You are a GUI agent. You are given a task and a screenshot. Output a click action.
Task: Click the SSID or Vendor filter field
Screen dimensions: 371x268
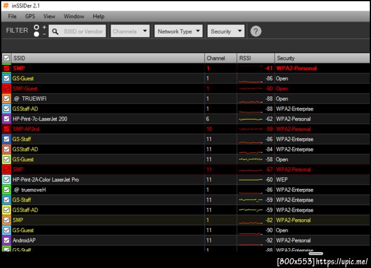coord(77,31)
